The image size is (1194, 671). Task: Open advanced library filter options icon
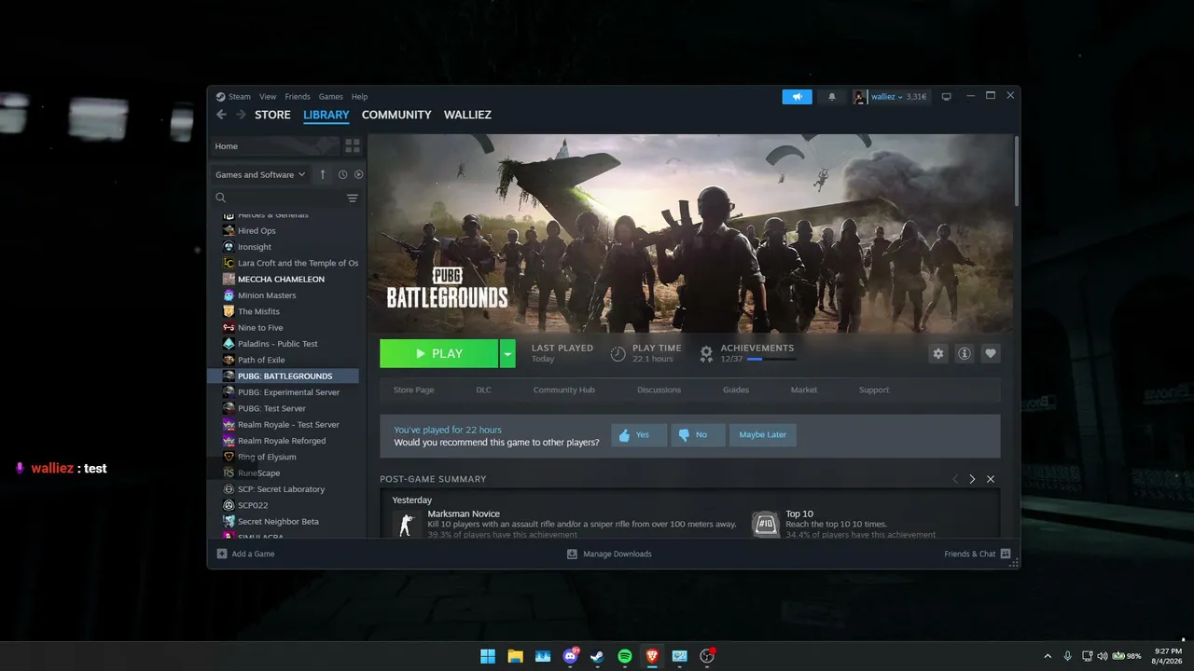353,198
